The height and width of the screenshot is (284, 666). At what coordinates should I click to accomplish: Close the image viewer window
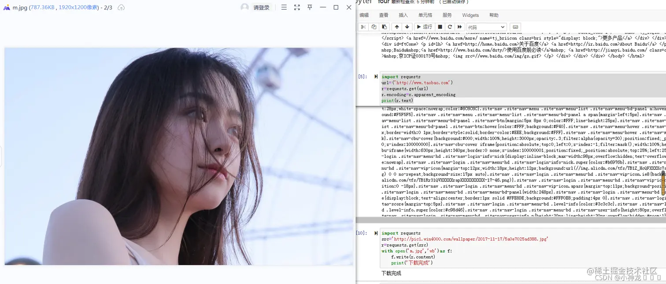(349, 7)
